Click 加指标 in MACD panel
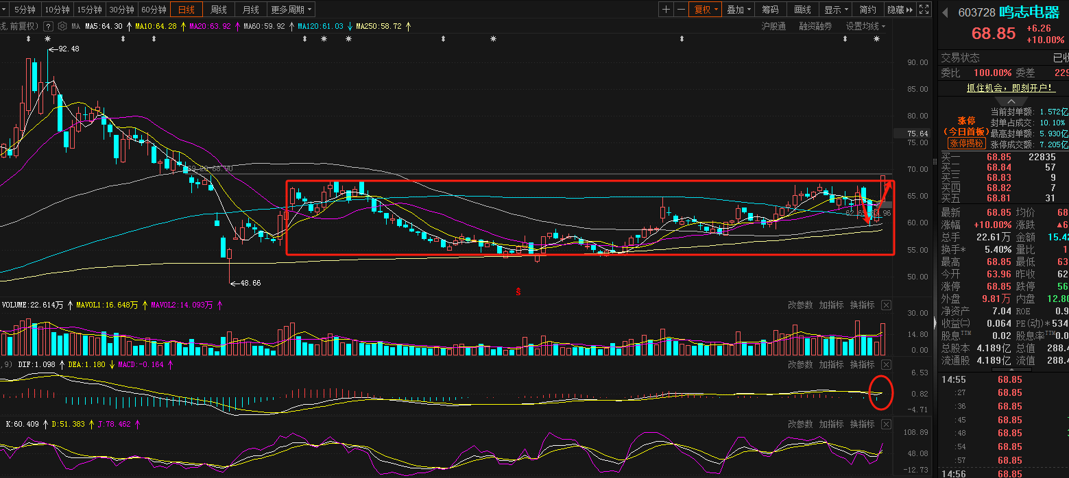 coord(831,364)
